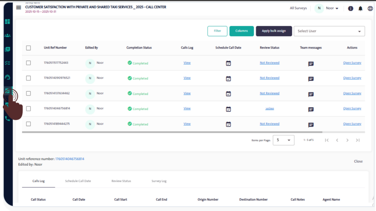Click the info icon in the header

coord(351,8)
